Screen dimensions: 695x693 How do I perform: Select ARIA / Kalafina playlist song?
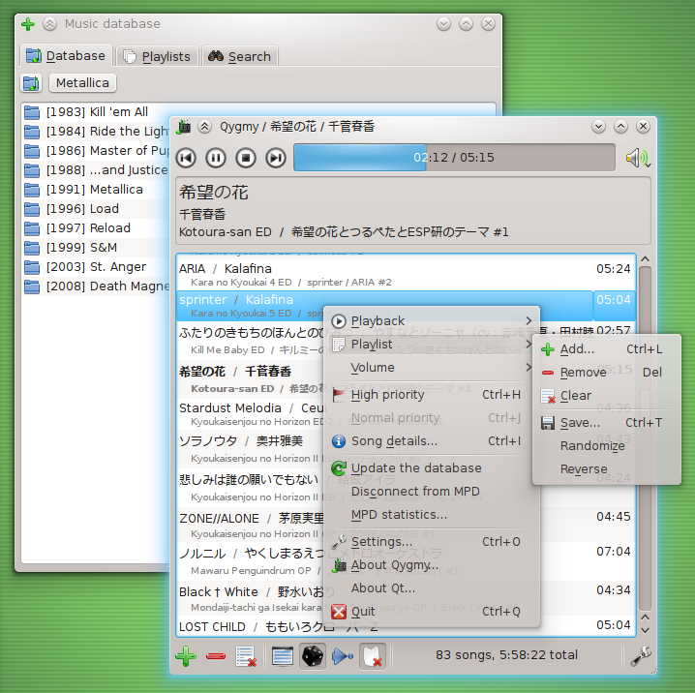406,275
